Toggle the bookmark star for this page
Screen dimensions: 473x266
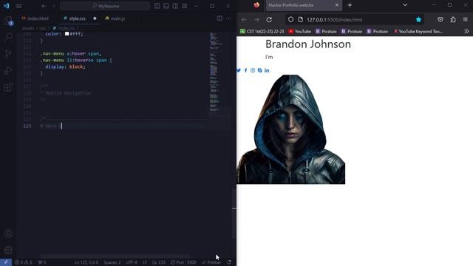418,20
